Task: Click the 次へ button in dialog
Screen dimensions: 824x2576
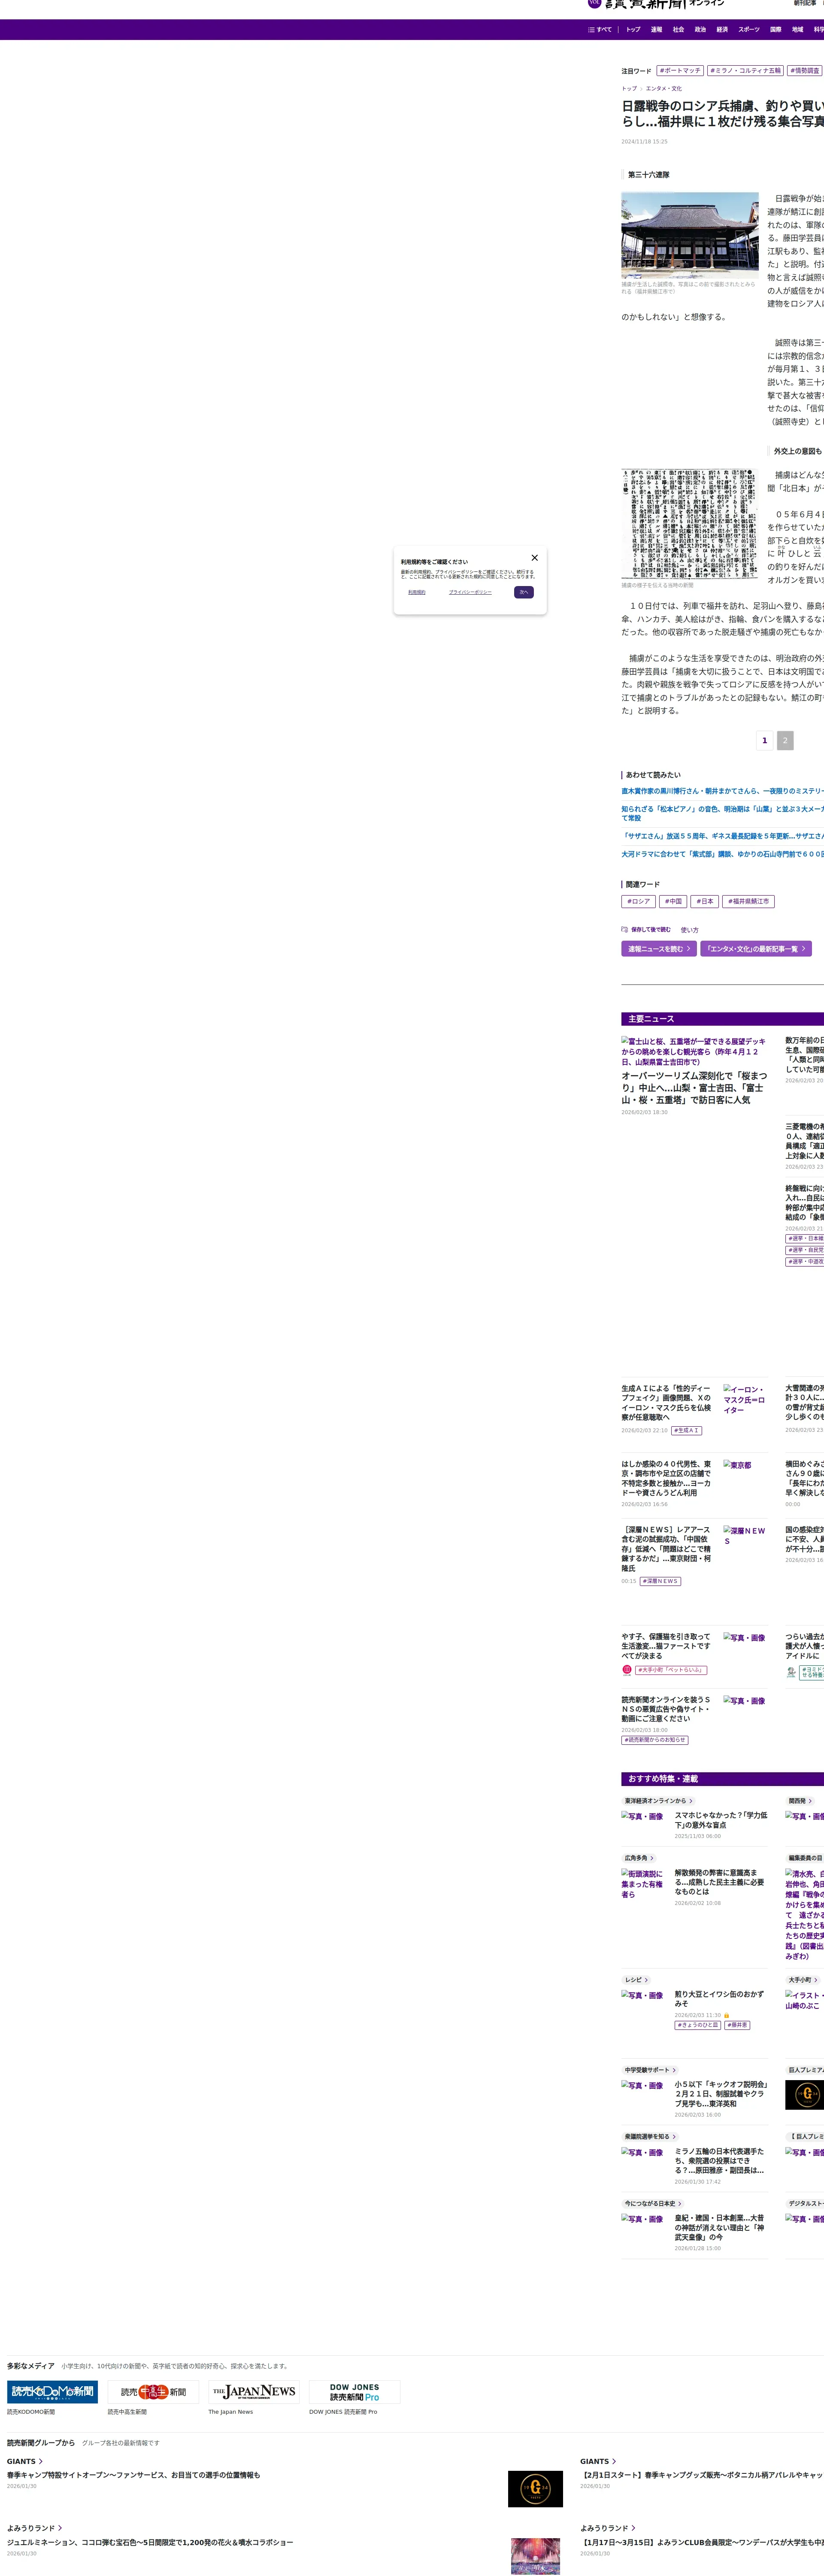Action: pos(523,592)
